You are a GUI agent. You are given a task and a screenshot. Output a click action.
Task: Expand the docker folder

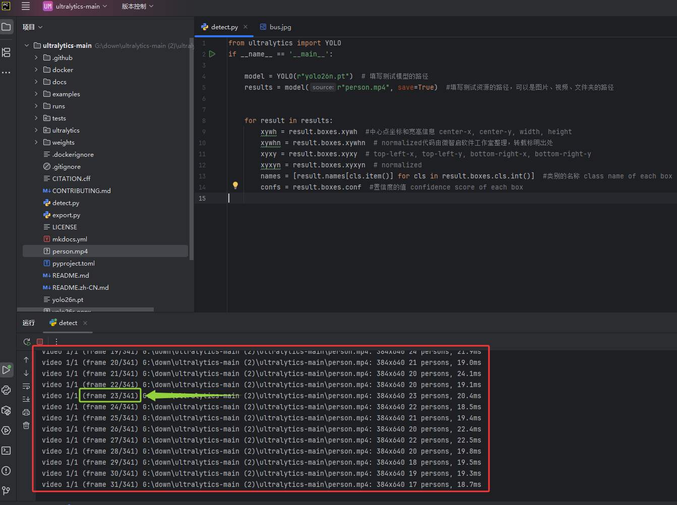[36, 70]
